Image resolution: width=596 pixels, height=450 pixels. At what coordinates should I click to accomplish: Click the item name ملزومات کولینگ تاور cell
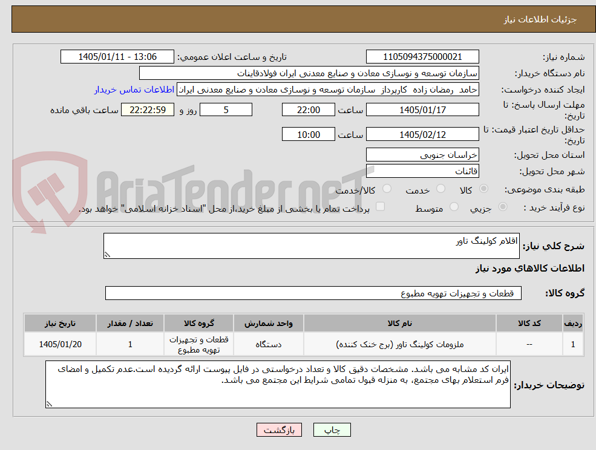coord(399,344)
